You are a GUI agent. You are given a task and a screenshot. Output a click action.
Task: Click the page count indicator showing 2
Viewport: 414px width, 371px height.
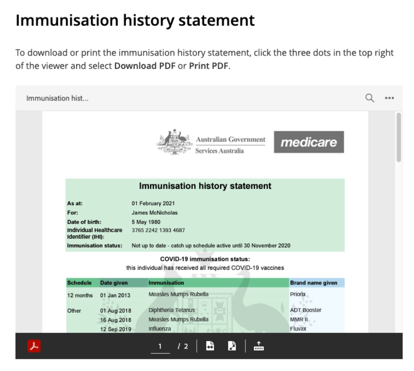[x=183, y=346]
